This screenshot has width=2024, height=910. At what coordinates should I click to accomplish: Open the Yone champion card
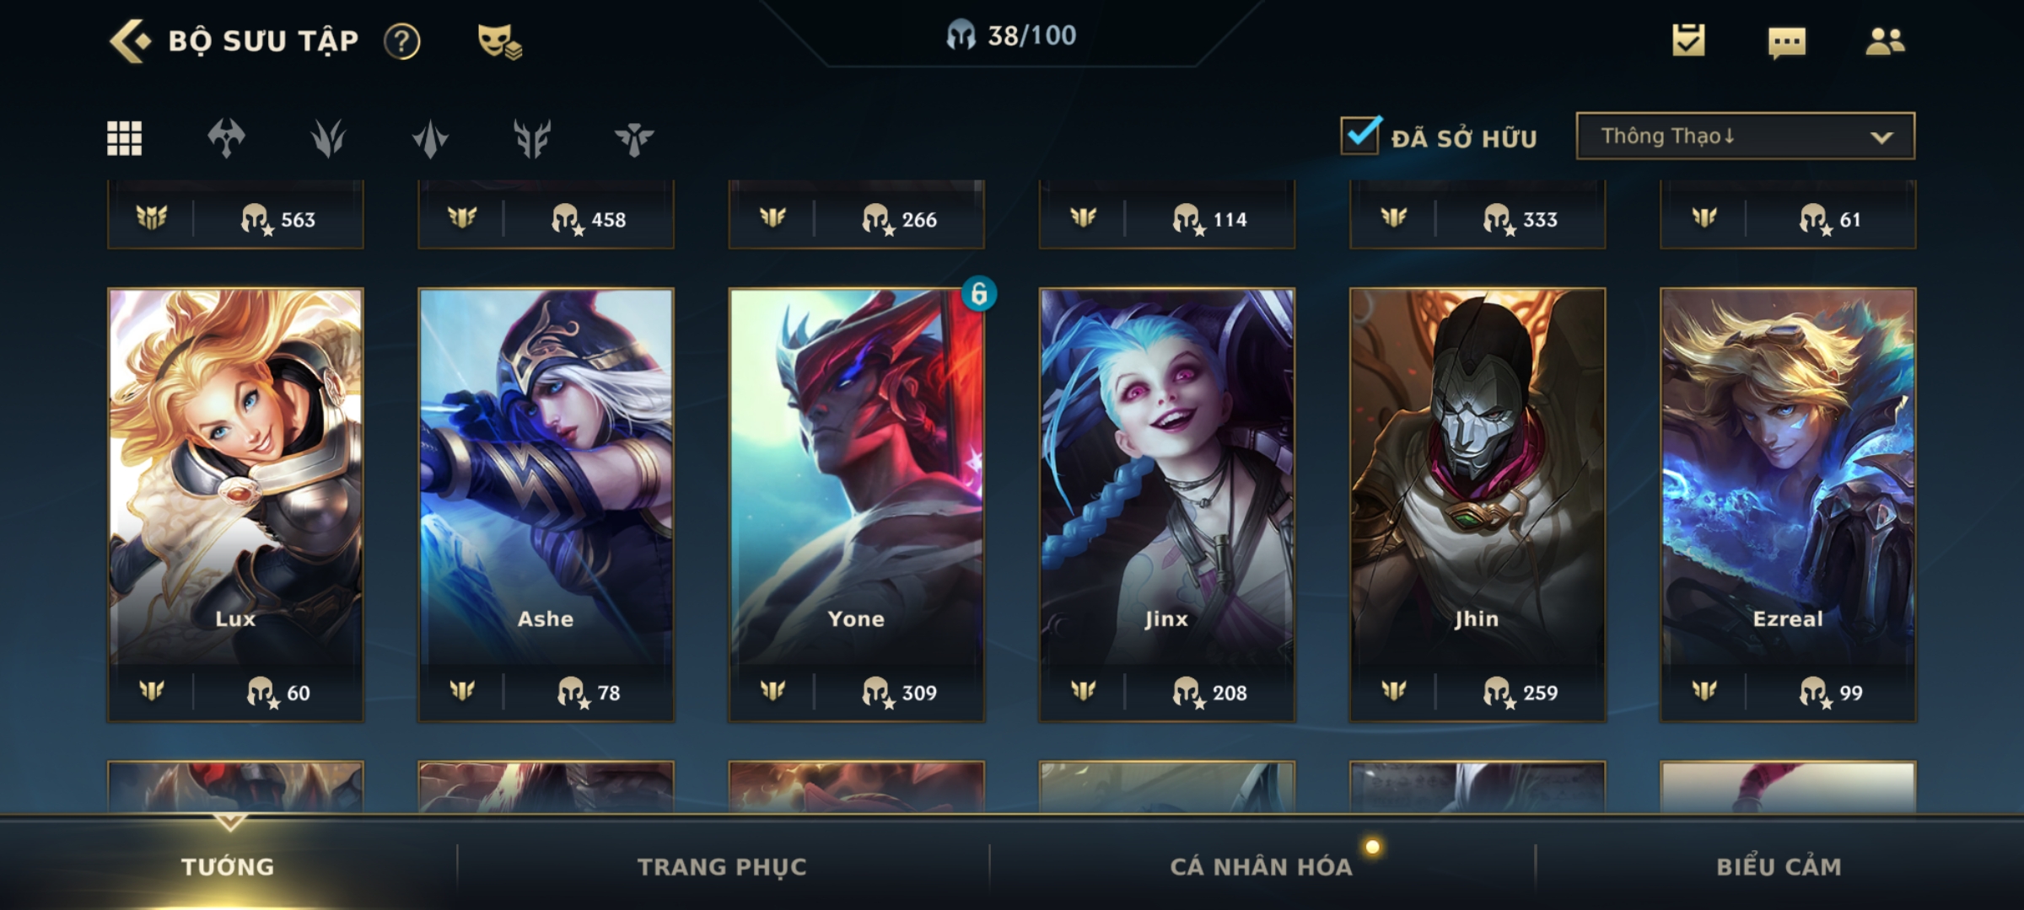pyautogui.click(x=856, y=504)
